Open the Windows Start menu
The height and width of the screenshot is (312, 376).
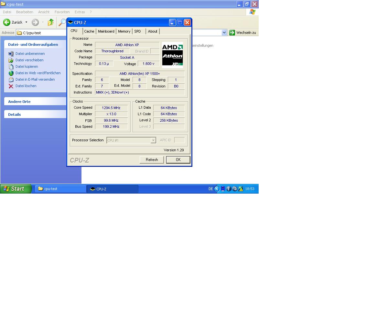pyautogui.click(x=16, y=189)
